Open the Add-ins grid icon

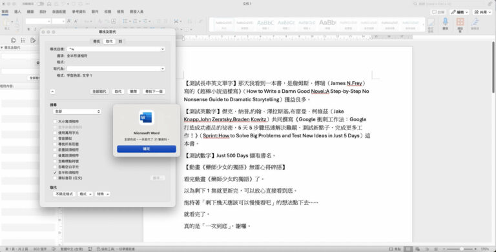460,21
